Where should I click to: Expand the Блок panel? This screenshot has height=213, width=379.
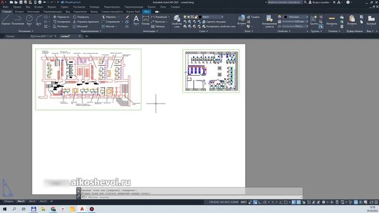(x=249, y=31)
